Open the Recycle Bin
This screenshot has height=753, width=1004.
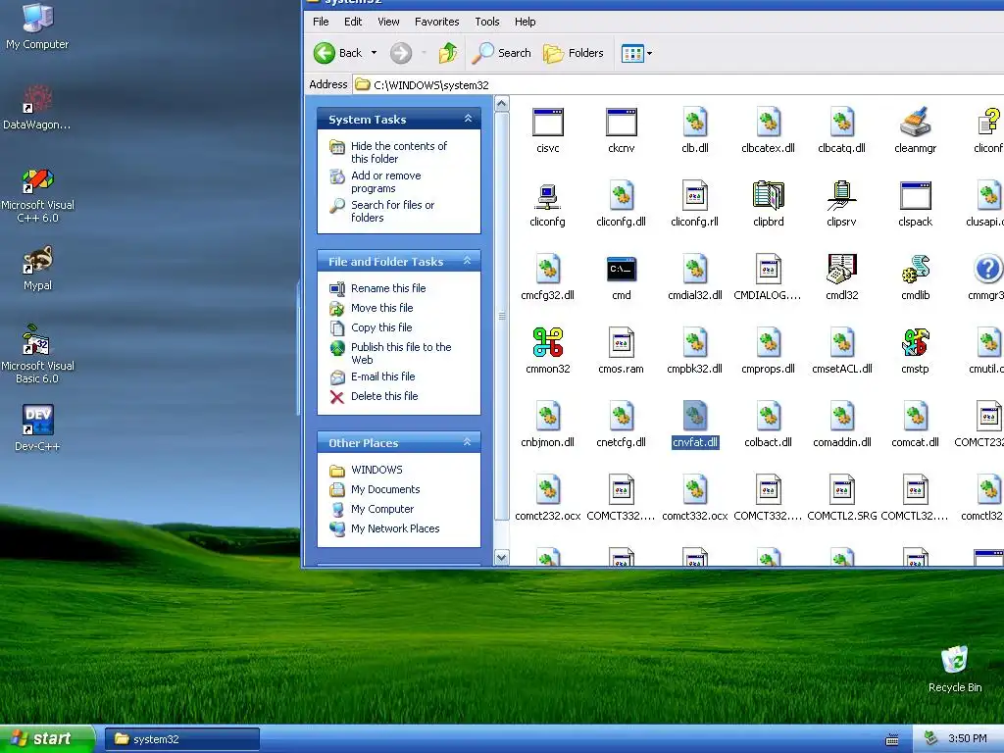[955, 669]
